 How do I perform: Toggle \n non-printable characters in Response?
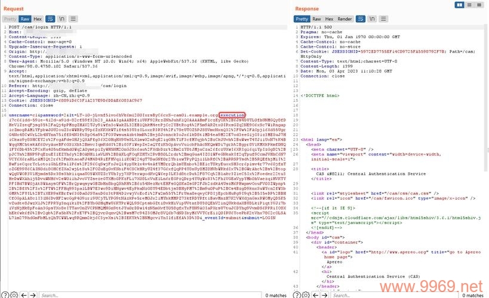[x=372, y=19]
